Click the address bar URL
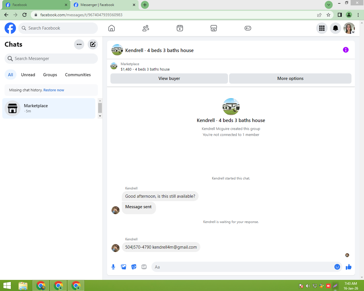This screenshot has height=291, width=364. click(x=81, y=15)
